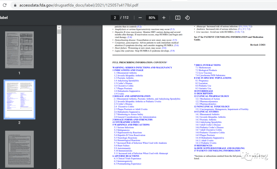
Task: Open 2.4 Ulcerative Colitis dosage link
Action: [124, 107]
